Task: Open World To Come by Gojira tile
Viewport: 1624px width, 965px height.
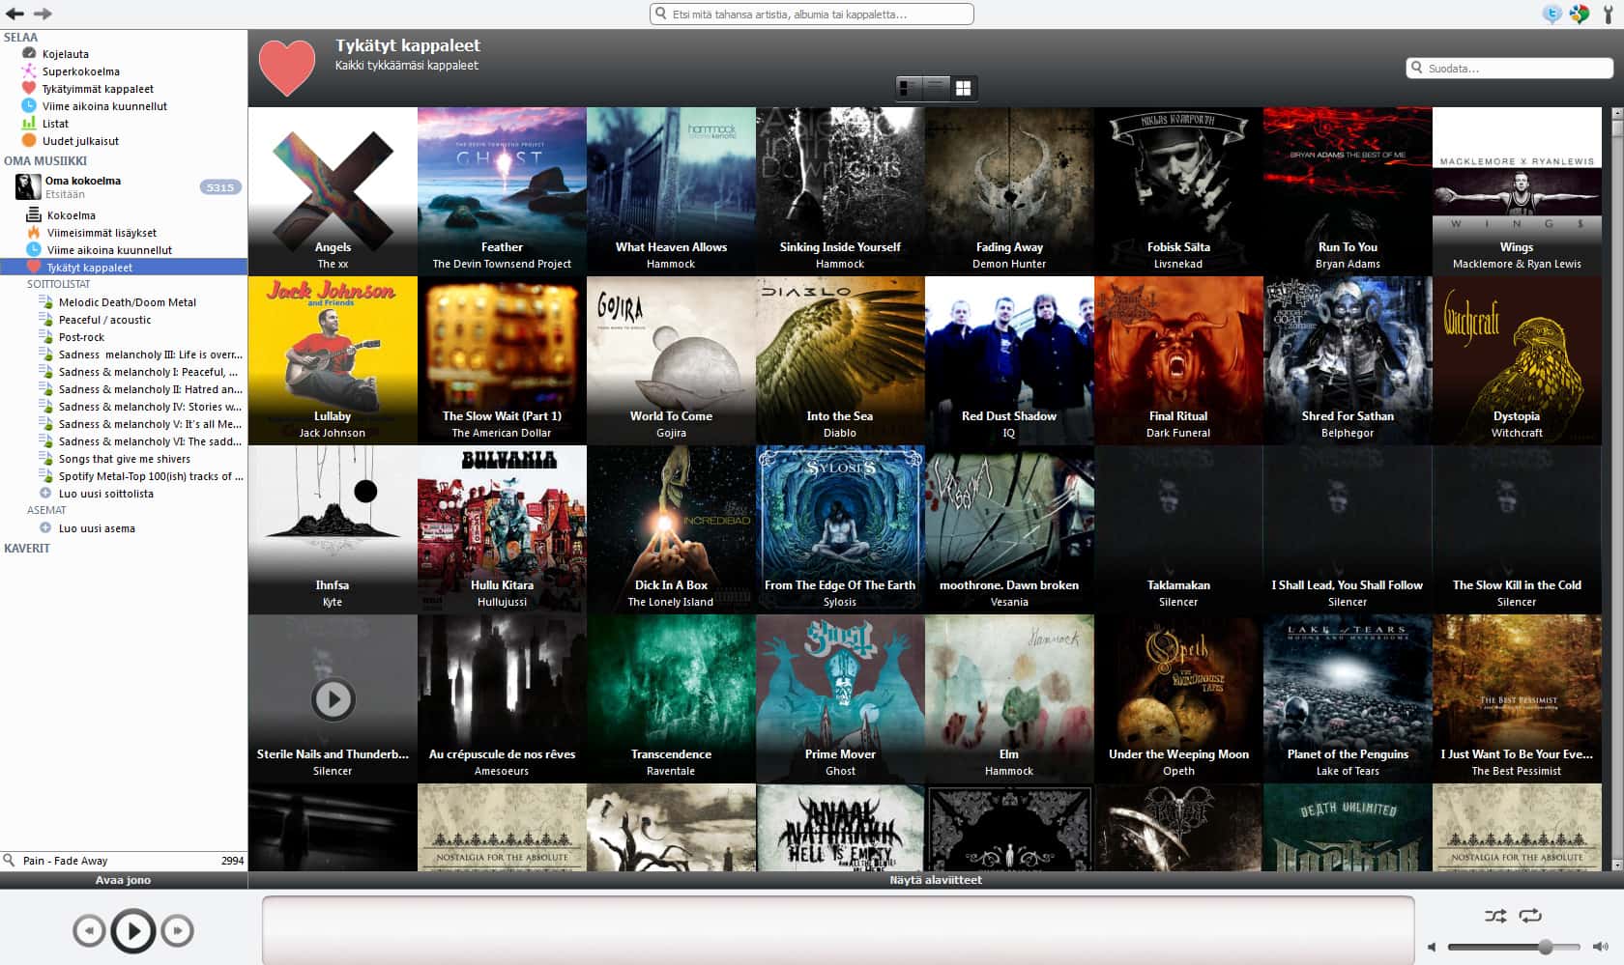Action: (671, 360)
